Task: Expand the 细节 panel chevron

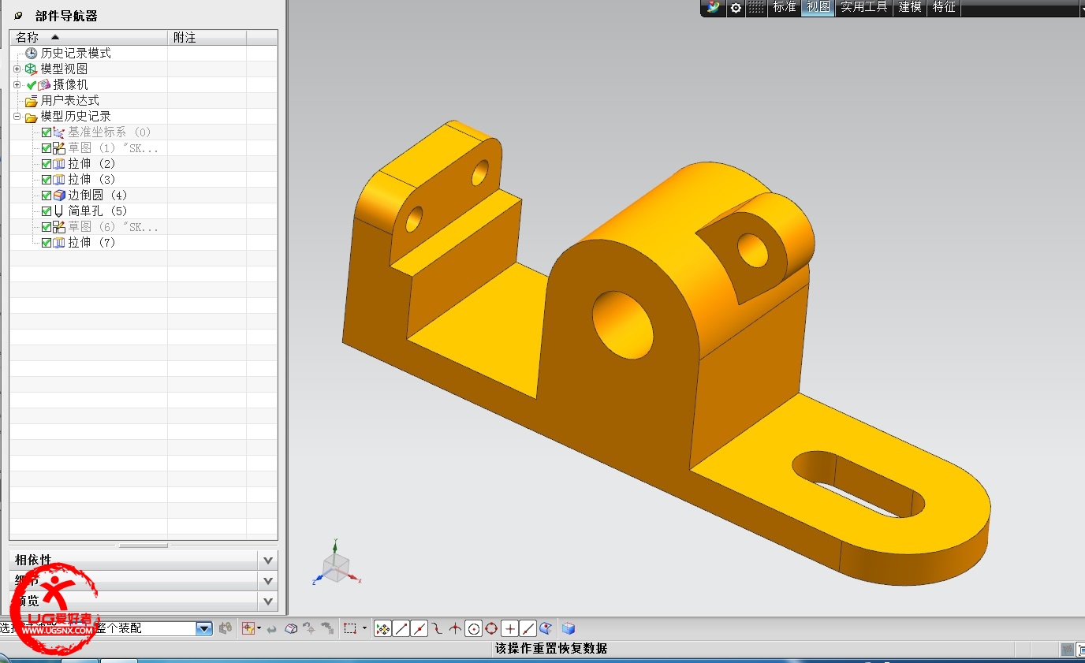Action: click(268, 580)
